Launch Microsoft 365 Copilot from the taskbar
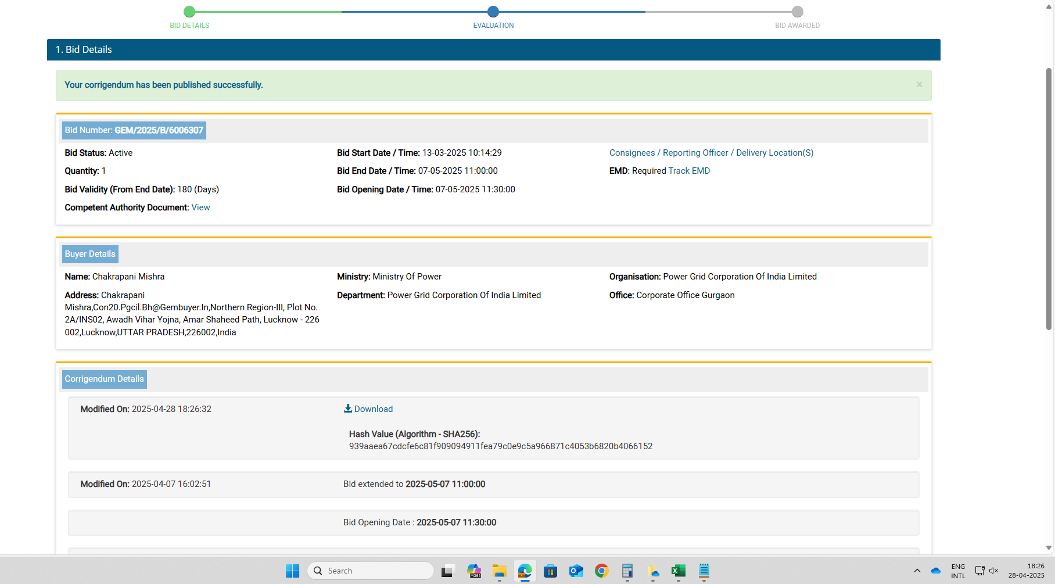This screenshot has width=1055, height=584. 474,571
